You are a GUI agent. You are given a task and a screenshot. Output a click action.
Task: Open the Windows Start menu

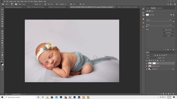click(2, 97)
